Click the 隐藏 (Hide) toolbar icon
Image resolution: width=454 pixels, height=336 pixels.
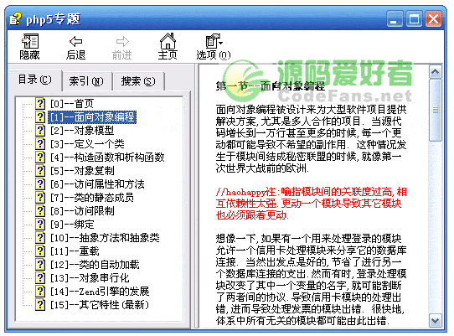click(x=30, y=41)
